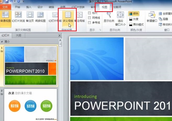This screenshot has width=172, height=121.
Task: Collapse the 简介 section in slide pane
Action: (x=2, y=42)
